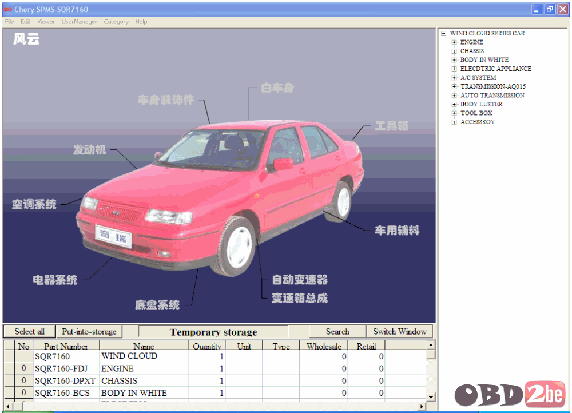Select ACCESSROY in the tree

tap(478, 122)
